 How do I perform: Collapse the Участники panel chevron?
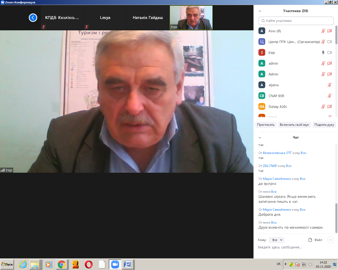(x=260, y=11)
